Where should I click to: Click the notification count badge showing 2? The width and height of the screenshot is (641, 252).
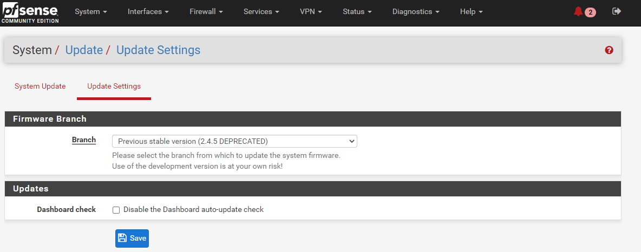590,12
